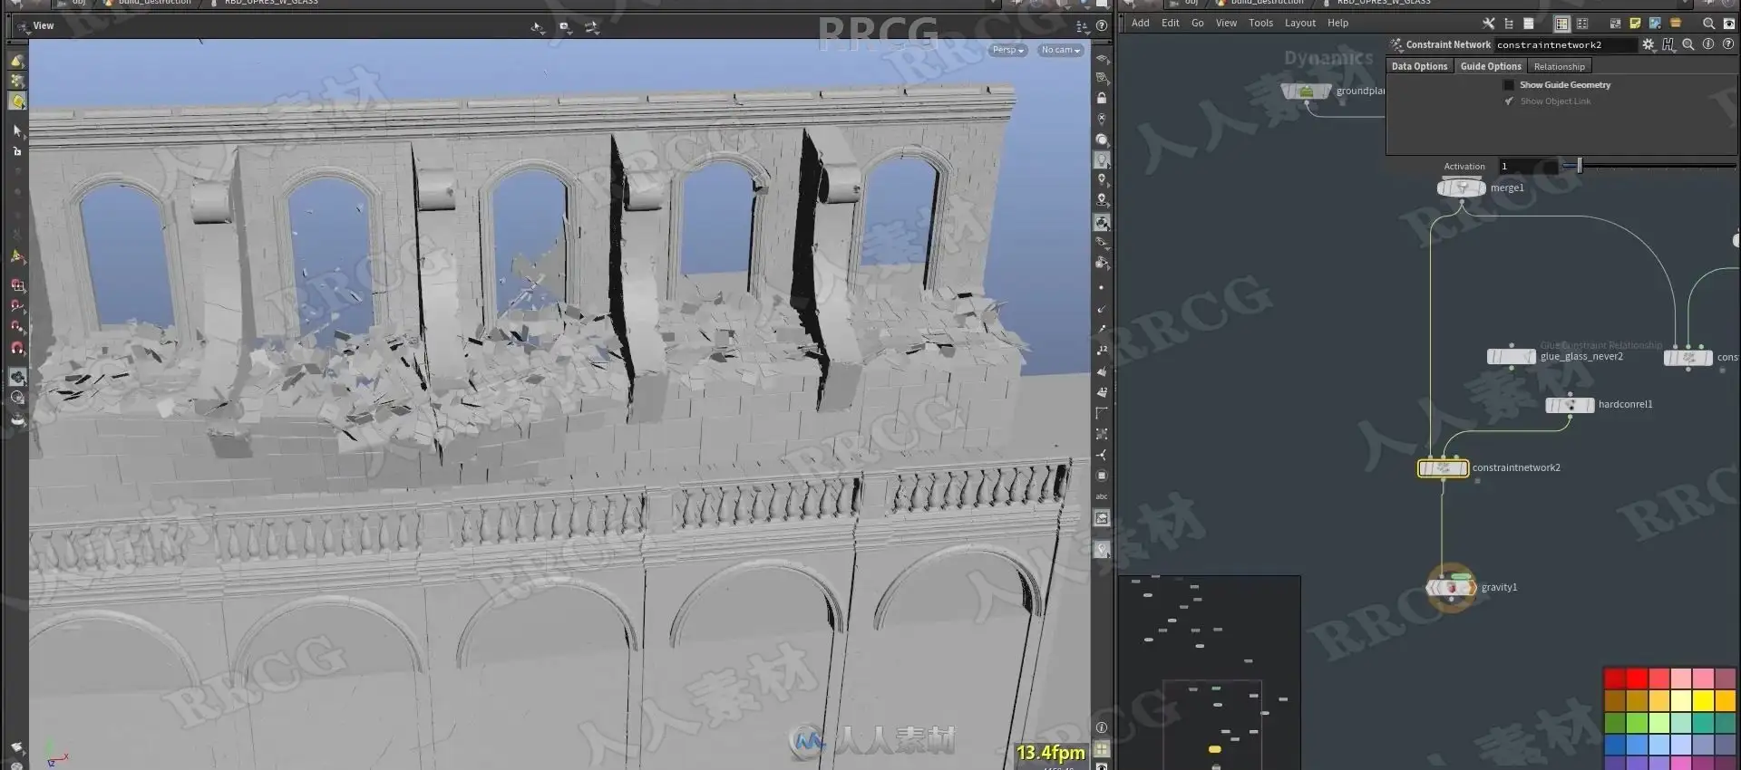This screenshot has width=1741, height=770.
Task: Select the objects selection mode icon
Action: click(17, 61)
